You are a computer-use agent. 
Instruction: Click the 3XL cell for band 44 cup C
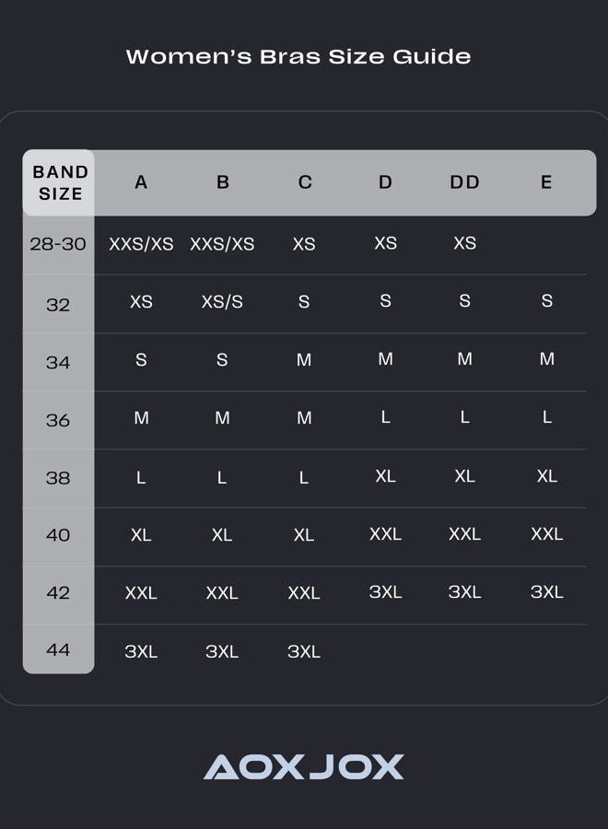coord(303,651)
